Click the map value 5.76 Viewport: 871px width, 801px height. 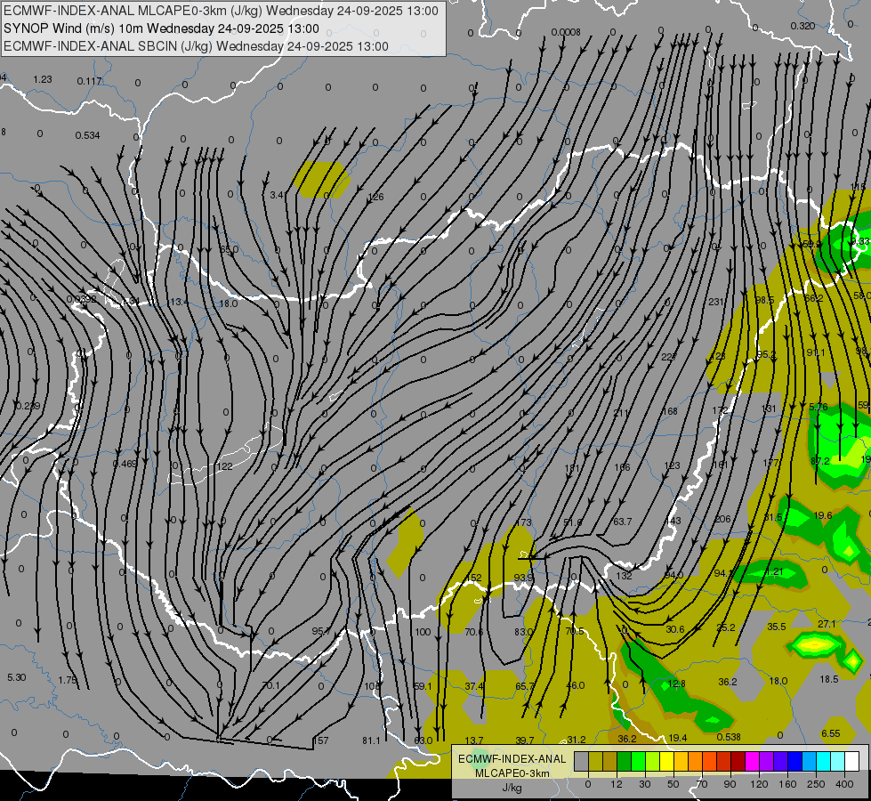[819, 407]
